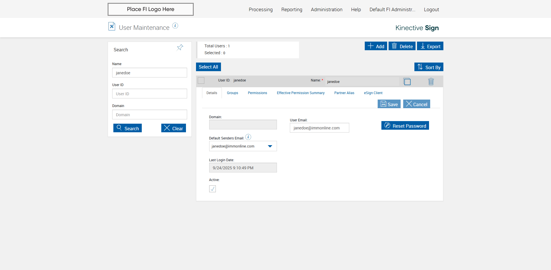Open Default FI Administrator menu
This screenshot has width=551, height=270.
coord(392,9)
